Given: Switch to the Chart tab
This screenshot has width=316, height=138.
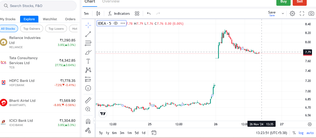Looking at the screenshot, I should 90,1.
